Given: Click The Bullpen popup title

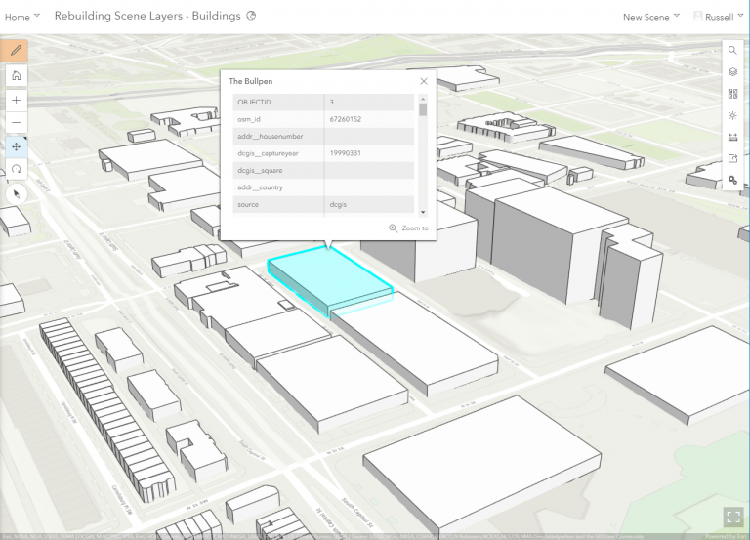Looking at the screenshot, I should (x=251, y=81).
